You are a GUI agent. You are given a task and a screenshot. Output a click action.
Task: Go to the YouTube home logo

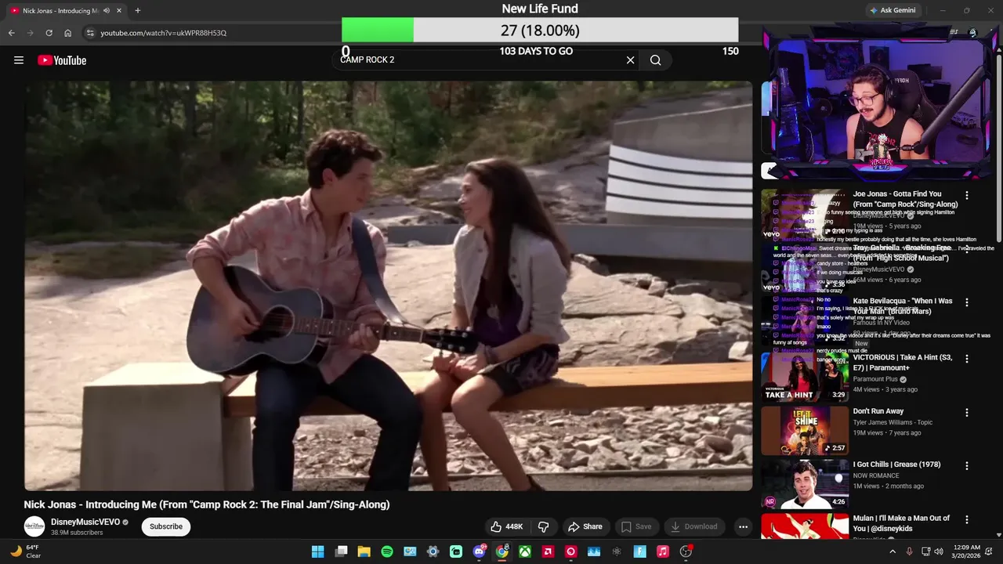click(62, 60)
